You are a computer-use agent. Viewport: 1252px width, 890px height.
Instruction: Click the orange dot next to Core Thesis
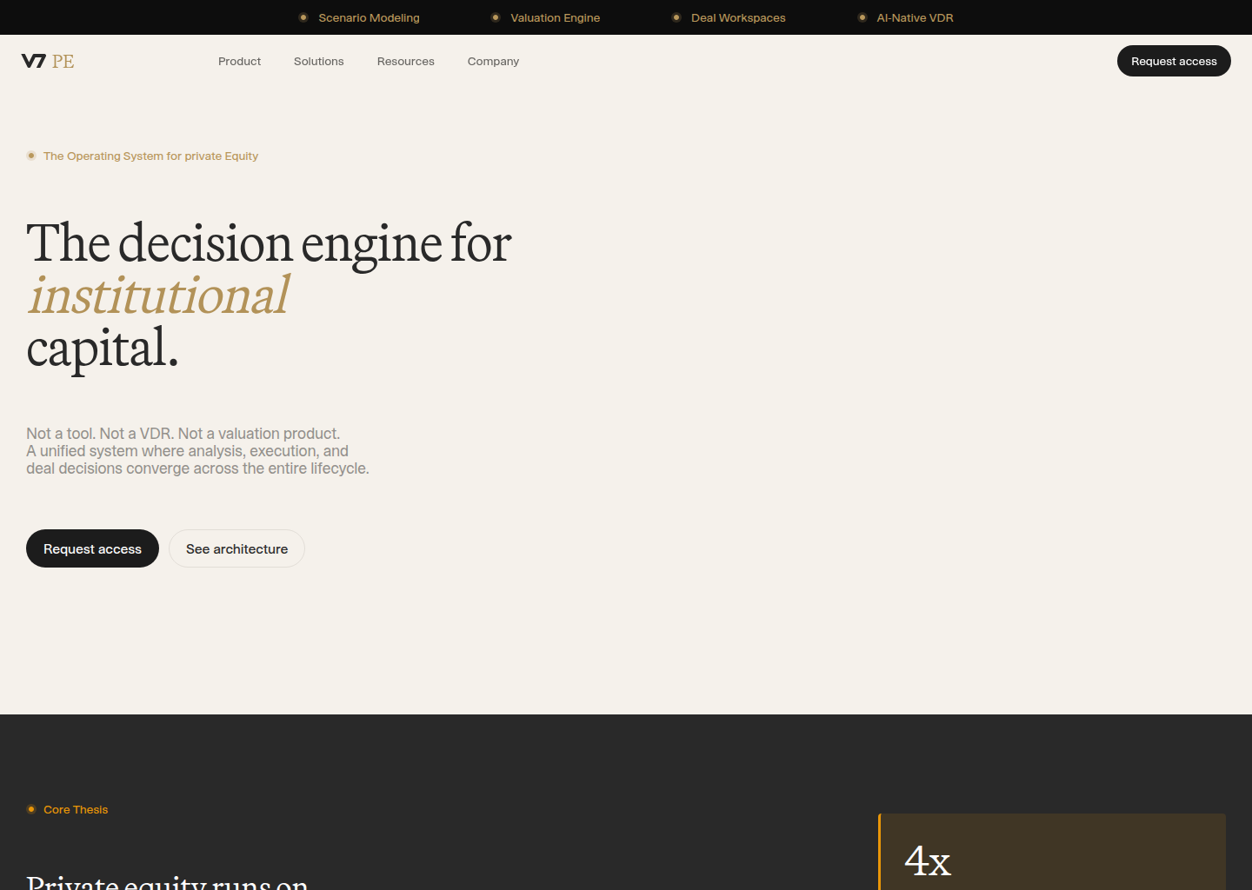pos(31,809)
